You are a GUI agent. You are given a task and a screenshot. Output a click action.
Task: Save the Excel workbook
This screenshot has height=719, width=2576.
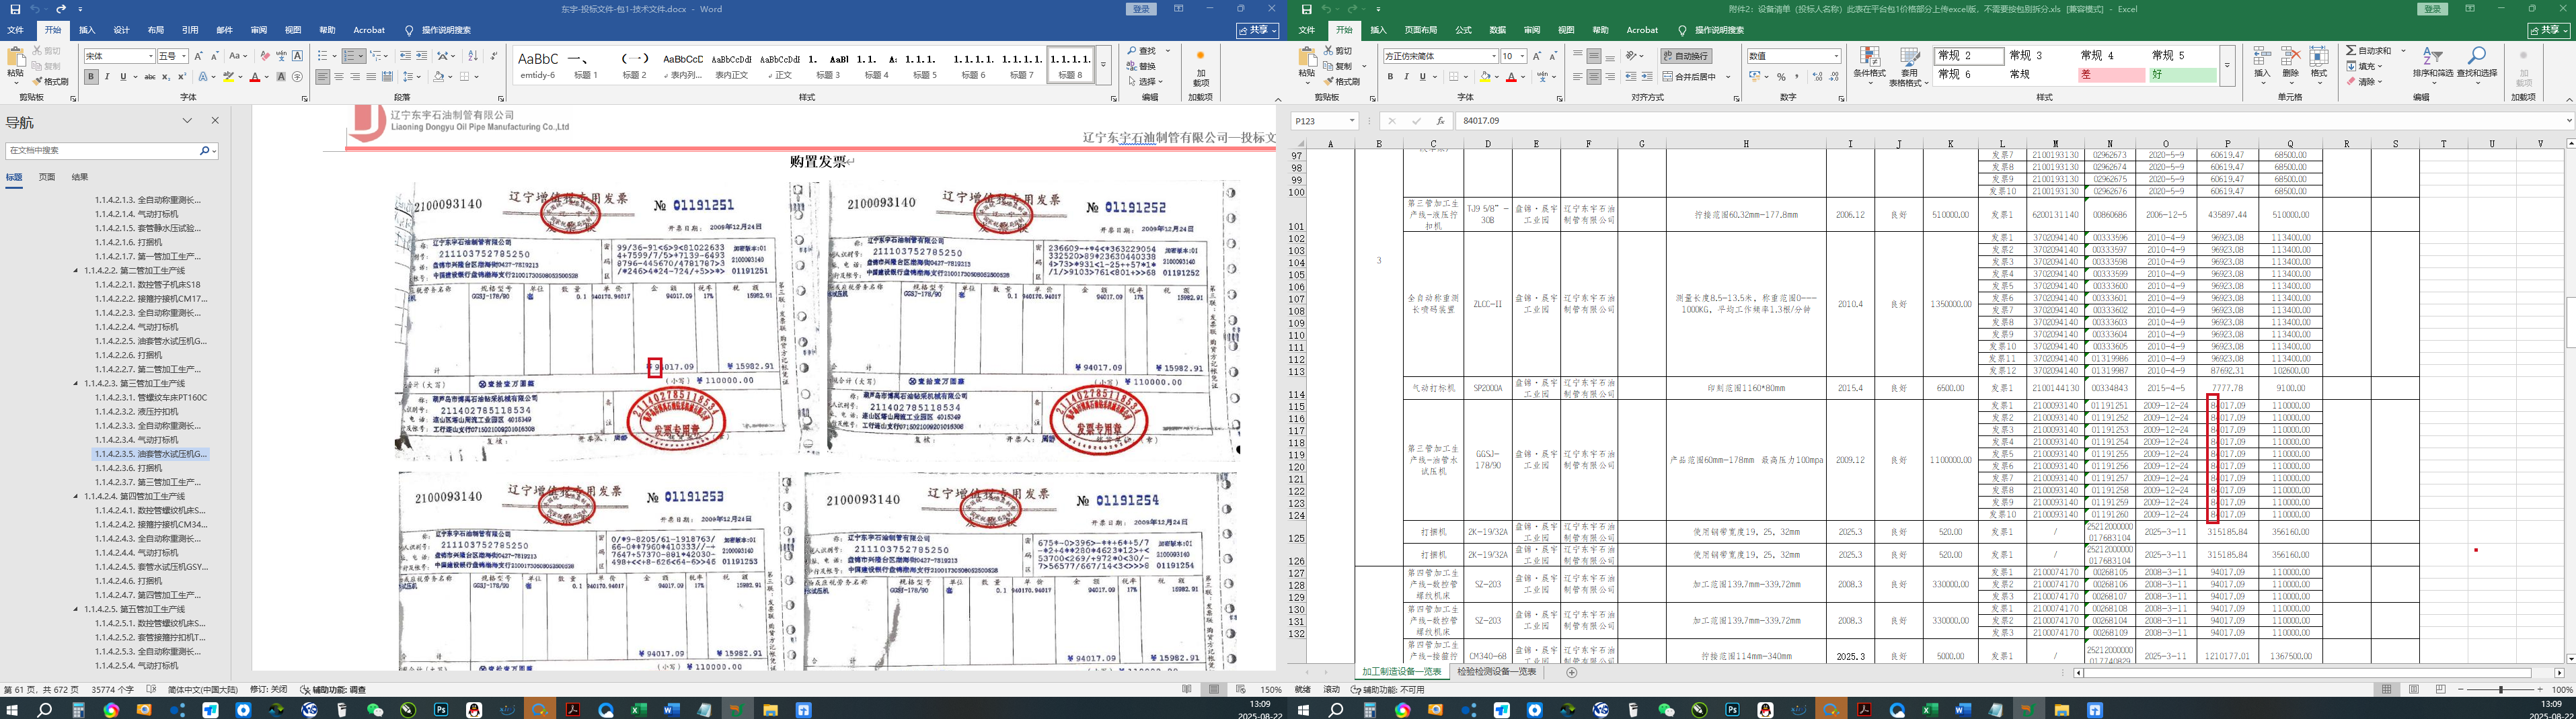click(1306, 9)
